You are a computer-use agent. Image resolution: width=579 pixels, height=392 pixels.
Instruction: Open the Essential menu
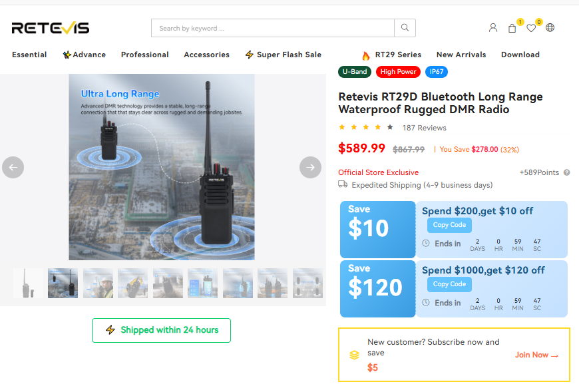pos(29,55)
